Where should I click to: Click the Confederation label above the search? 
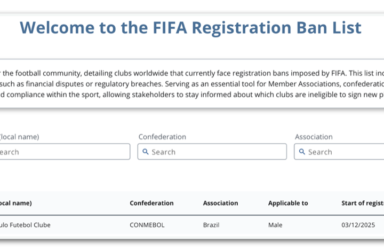pos(162,137)
